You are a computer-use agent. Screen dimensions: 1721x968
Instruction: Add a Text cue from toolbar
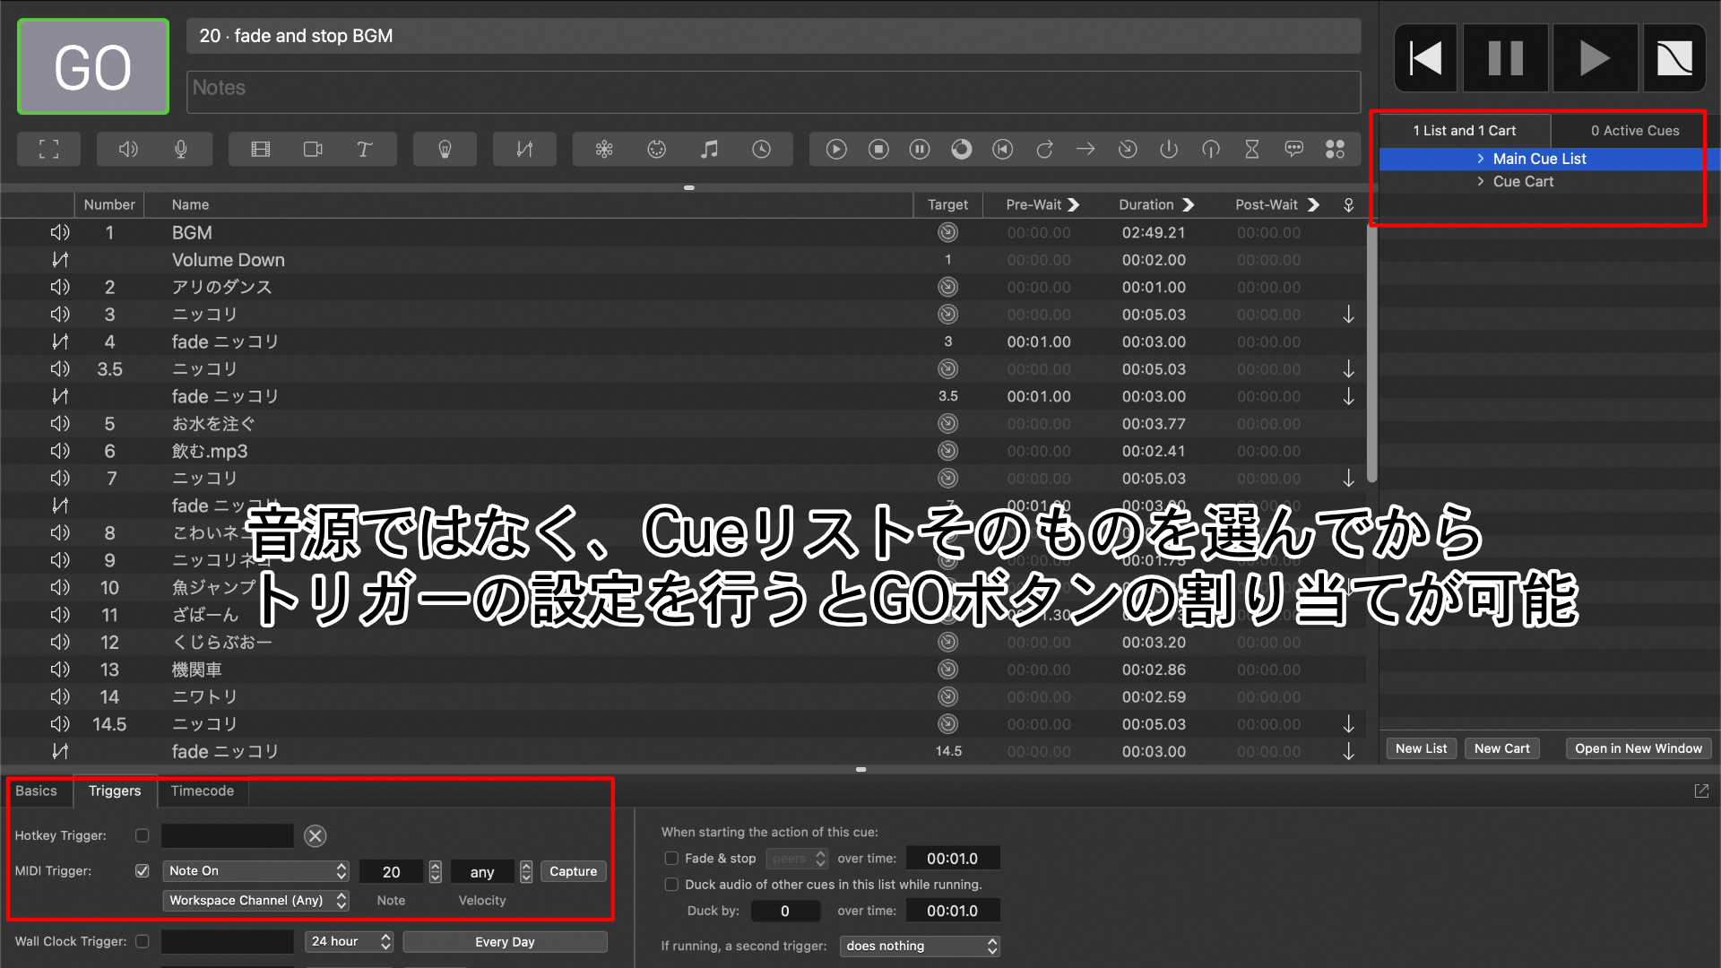tap(365, 150)
